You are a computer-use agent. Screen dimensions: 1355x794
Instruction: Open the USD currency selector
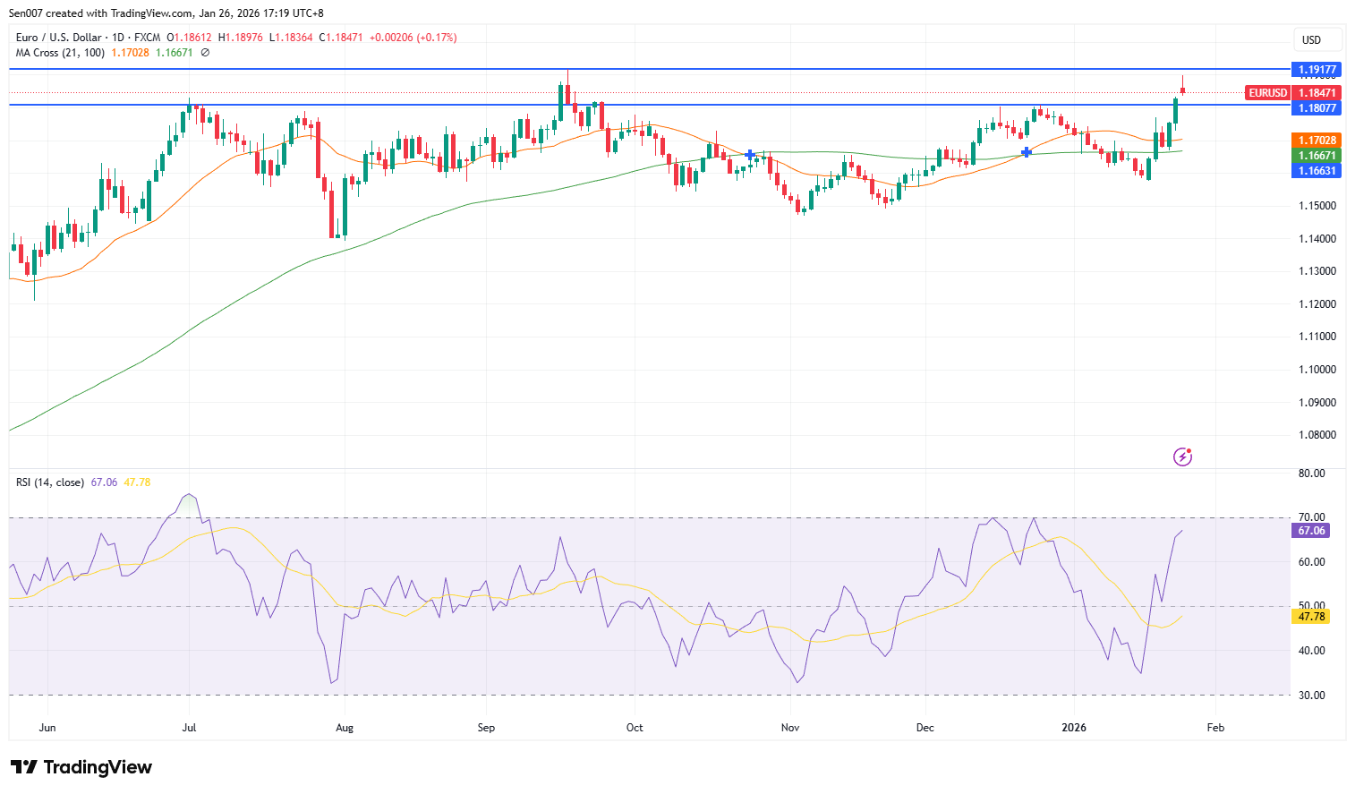pos(1317,39)
